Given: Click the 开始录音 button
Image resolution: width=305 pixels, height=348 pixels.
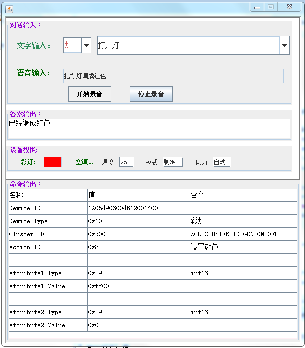Looking at the screenshot, I should 90,94.
